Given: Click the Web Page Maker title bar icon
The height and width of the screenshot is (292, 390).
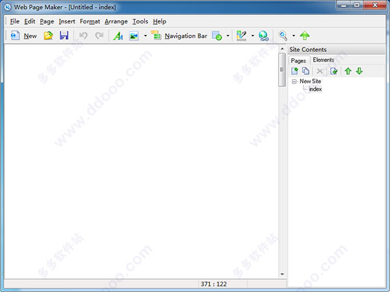Looking at the screenshot, I should pyautogui.click(x=8, y=7).
